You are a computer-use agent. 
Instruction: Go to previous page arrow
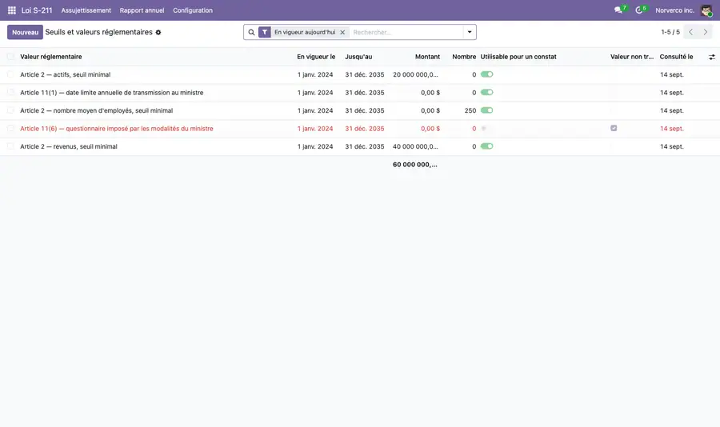click(x=690, y=32)
